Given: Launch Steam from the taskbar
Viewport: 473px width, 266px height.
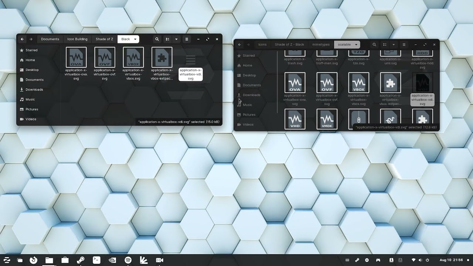Looking at the screenshot, I should click(81, 260).
